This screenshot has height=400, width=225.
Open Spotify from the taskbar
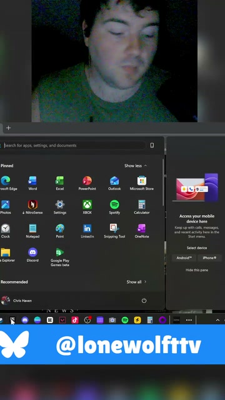125,320
